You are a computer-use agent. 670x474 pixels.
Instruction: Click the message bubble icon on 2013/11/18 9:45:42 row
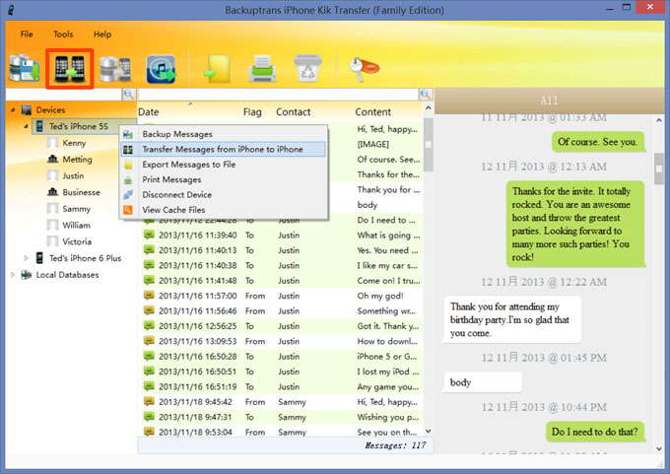(x=149, y=401)
